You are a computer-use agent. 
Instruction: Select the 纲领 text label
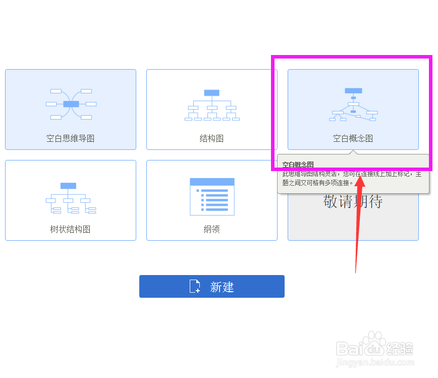(x=211, y=228)
